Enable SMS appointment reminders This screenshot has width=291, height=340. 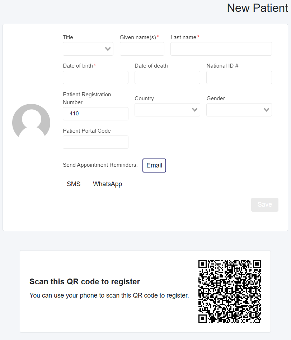(x=74, y=184)
